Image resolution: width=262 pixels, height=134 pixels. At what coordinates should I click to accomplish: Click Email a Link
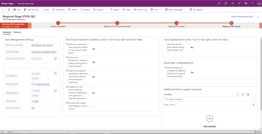tap(140, 10)
